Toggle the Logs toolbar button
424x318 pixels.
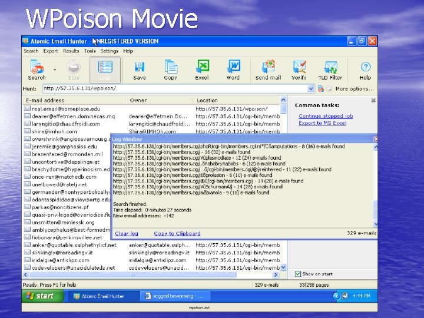pyautogui.click(x=105, y=69)
